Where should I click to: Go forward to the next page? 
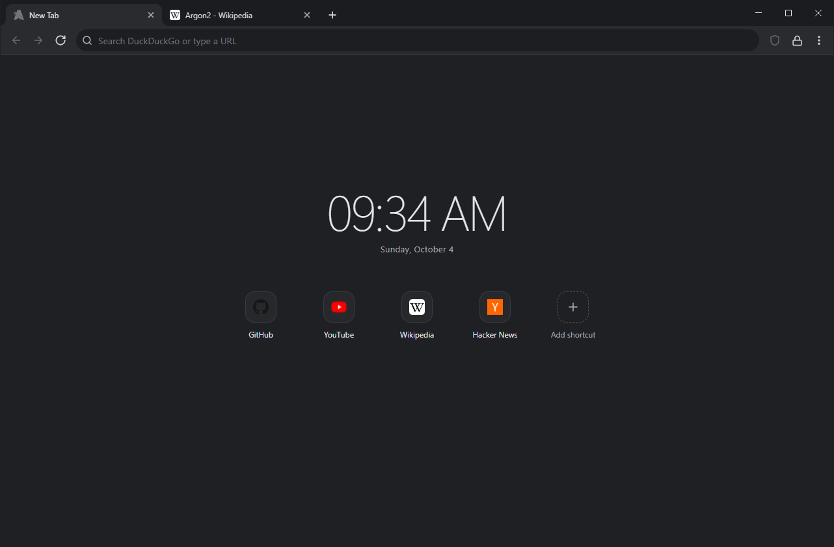(38, 40)
